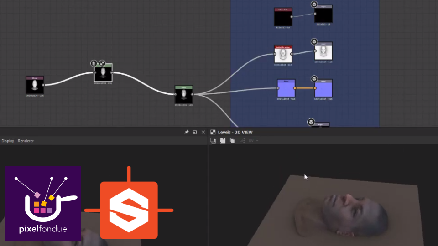Click the highlighted node's input connector
Screen dimensions: 438x246
point(95,73)
